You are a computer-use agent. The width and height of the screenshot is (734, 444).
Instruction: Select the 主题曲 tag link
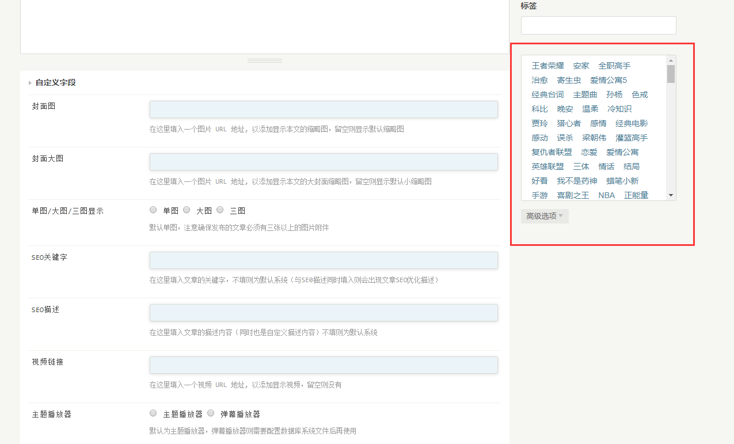tap(585, 94)
